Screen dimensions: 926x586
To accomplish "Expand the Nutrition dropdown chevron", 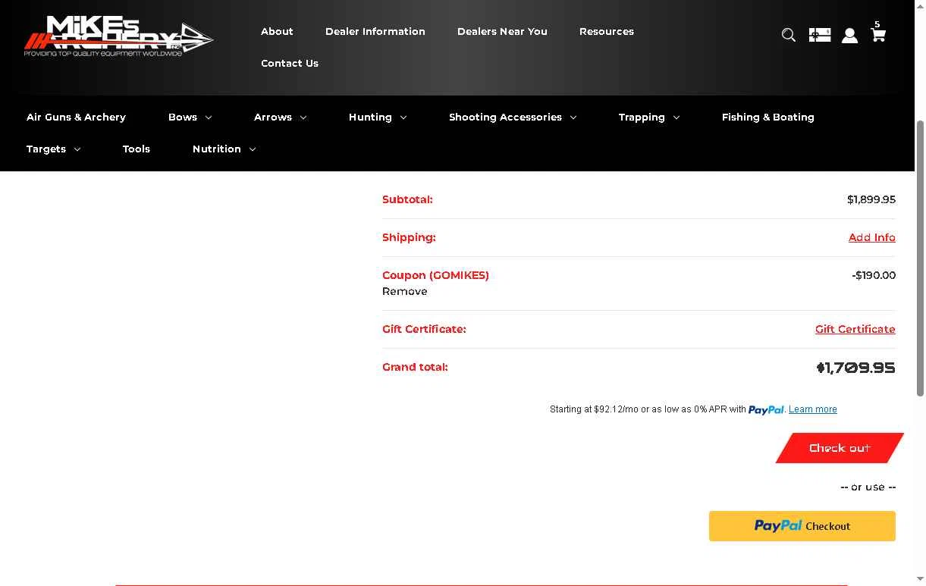I will [253, 149].
